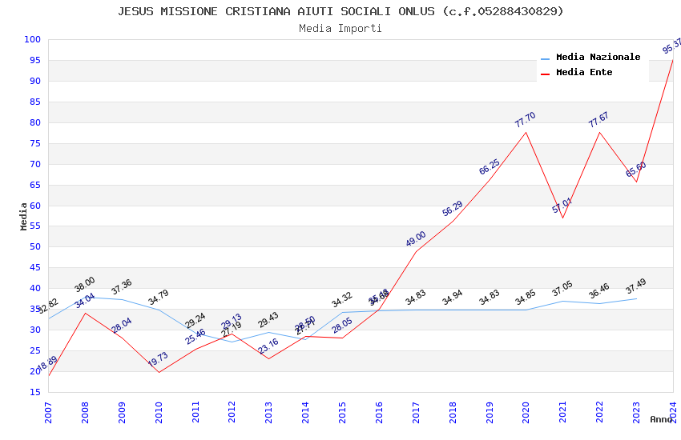Screen dimensions: 681x440
Task: Click the 65.60 data label
Action: tap(636, 170)
